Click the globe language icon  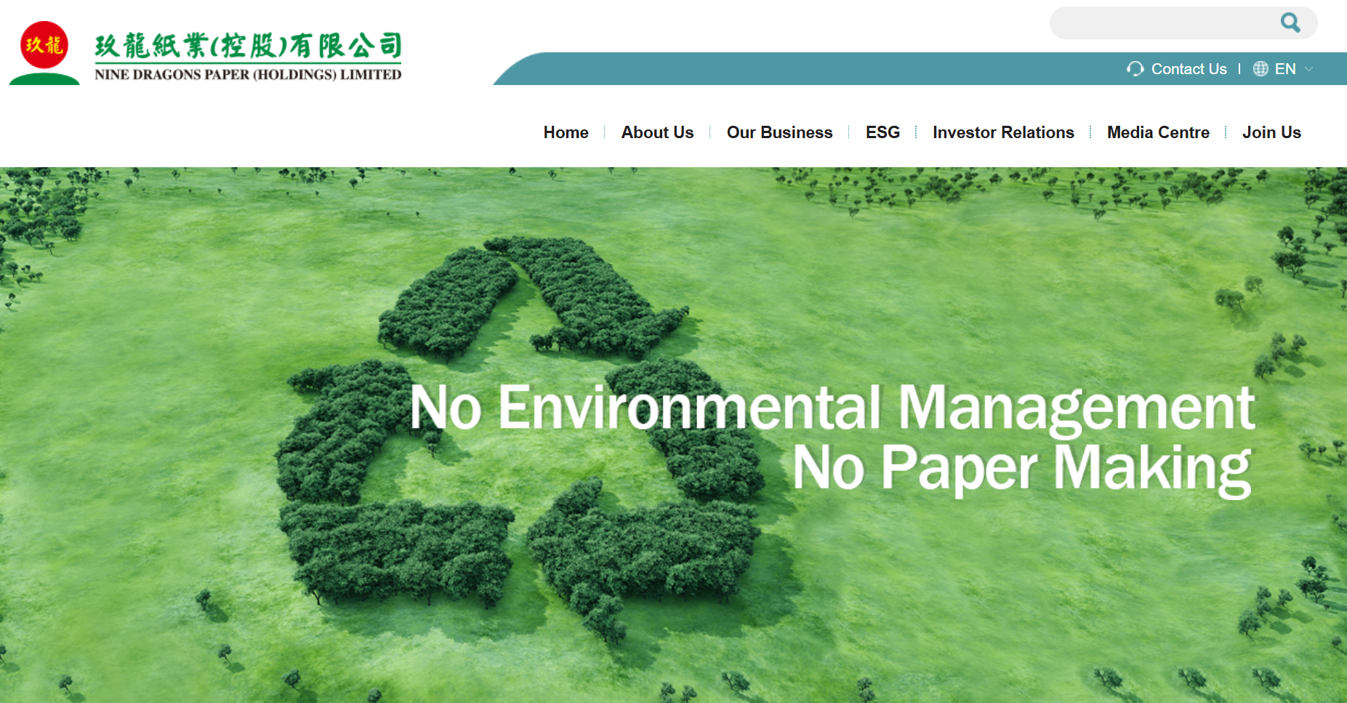point(1260,69)
